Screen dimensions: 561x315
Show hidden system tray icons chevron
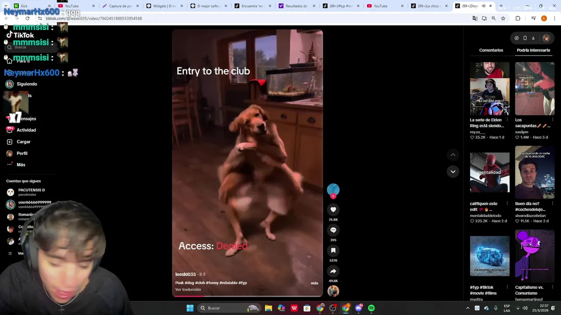coord(467,308)
